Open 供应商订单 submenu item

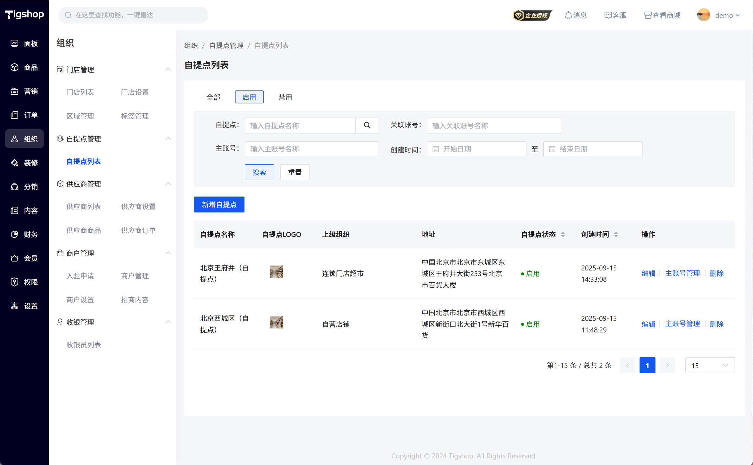(x=138, y=230)
